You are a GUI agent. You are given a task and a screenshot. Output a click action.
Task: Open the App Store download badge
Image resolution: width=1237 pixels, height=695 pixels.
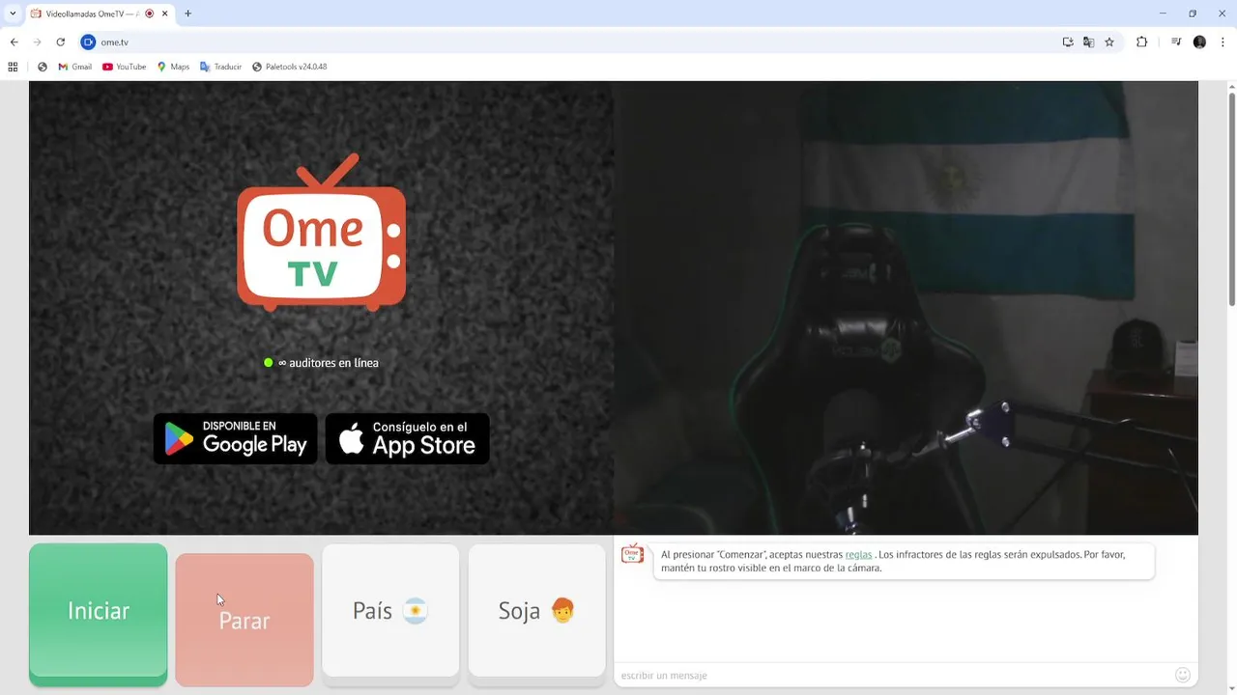407,439
